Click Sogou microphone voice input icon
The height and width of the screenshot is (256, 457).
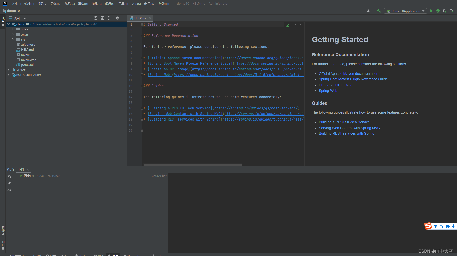(453, 226)
